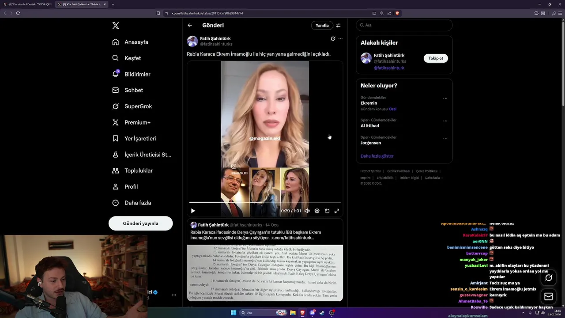
Task: Open @fatihsahinturk mention link
Action: [x=389, y=68]
